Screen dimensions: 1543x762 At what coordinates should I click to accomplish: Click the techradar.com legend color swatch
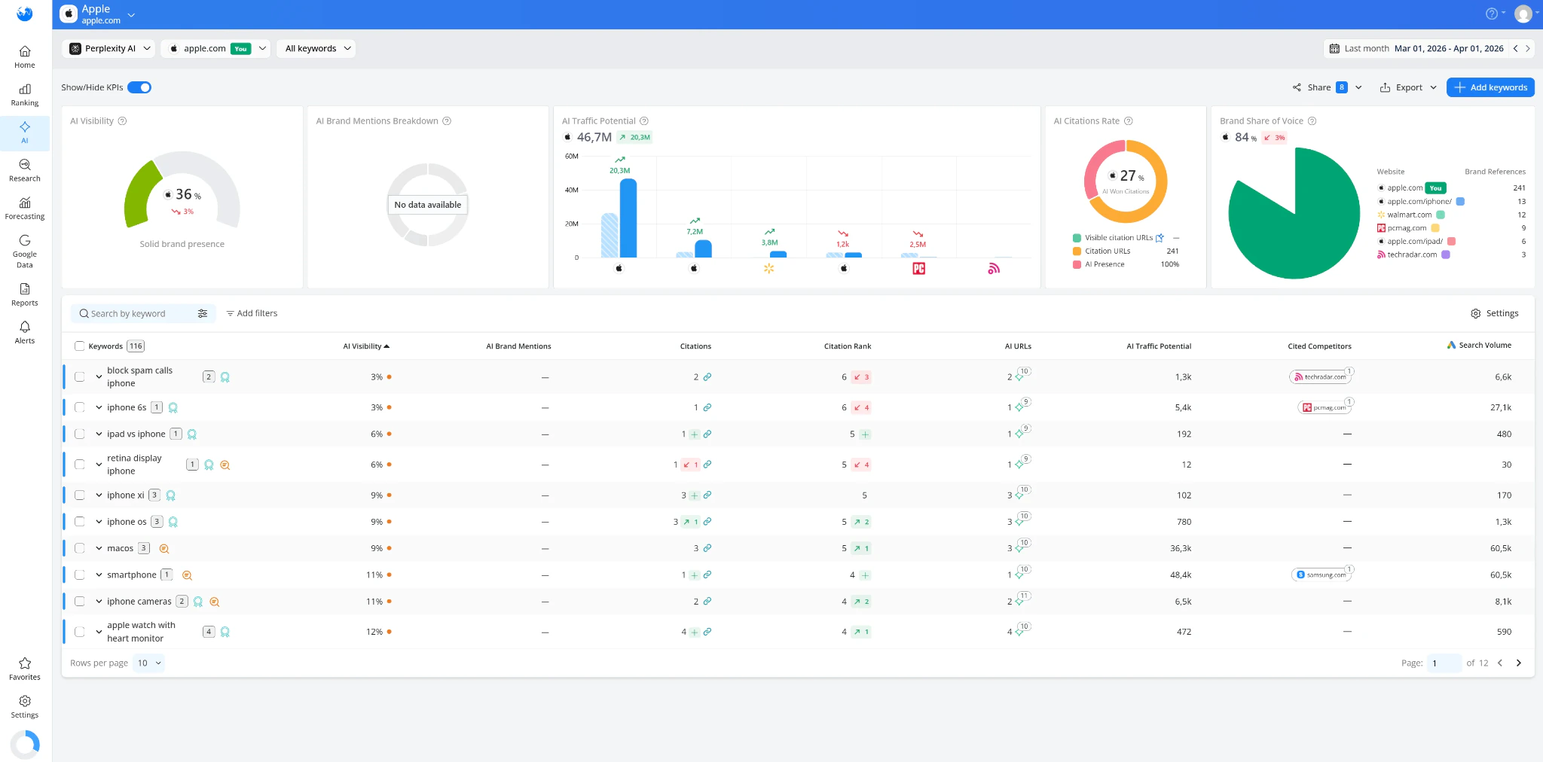pos(1446,255)
